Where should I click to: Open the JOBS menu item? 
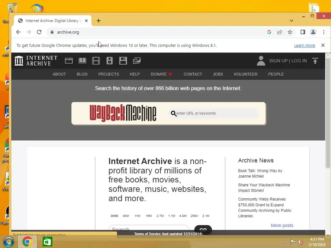coord(218,74)
